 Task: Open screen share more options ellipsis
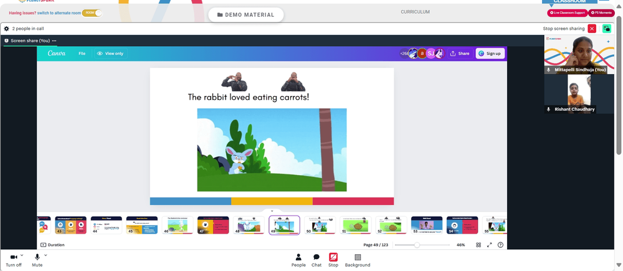54,40
